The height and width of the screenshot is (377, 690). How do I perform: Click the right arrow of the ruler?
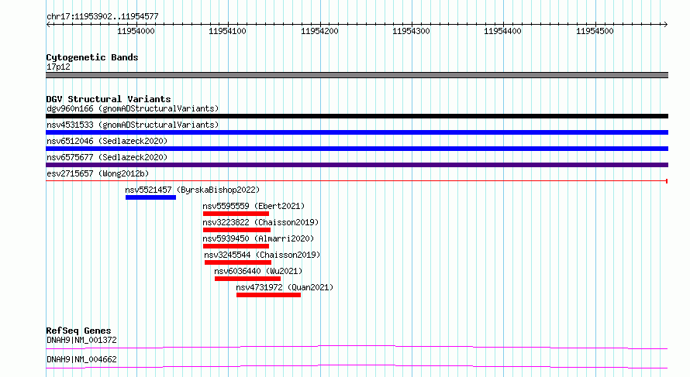665,25
